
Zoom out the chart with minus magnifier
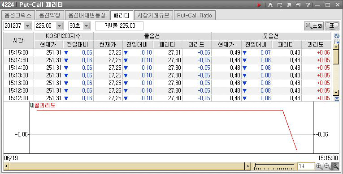tap(327, 166)
